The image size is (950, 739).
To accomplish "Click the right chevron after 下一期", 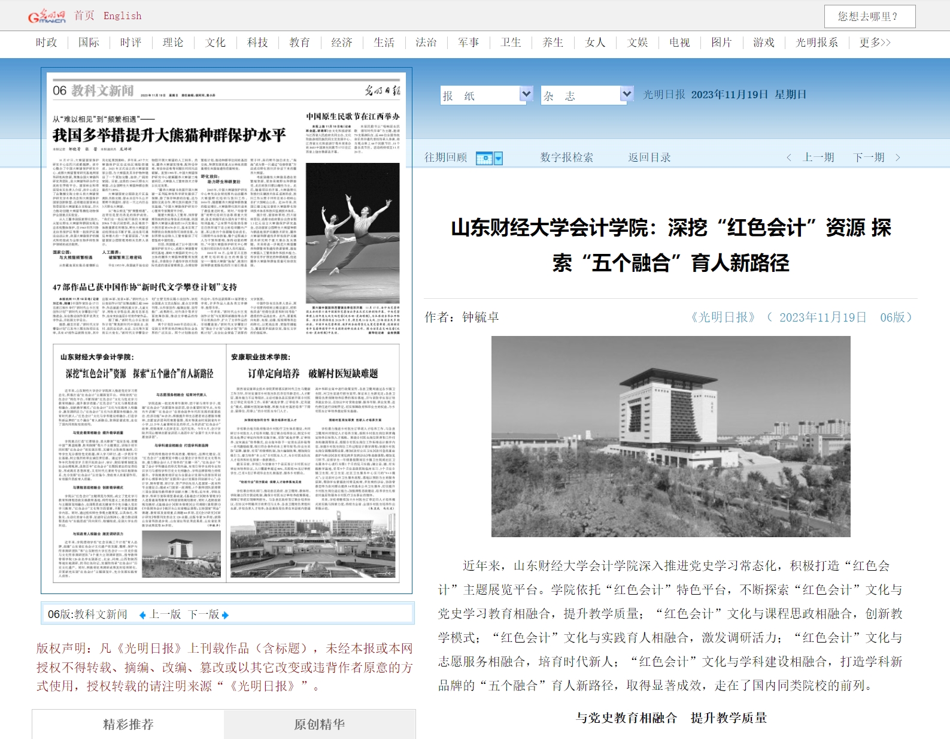I will pos(897,158).
